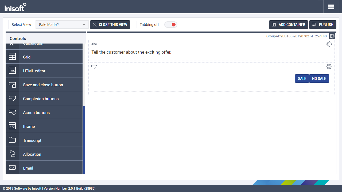Screen dimensions: 342x192
Task: Click the CLOSE THIS VIEW button
Action: [110, 25]
